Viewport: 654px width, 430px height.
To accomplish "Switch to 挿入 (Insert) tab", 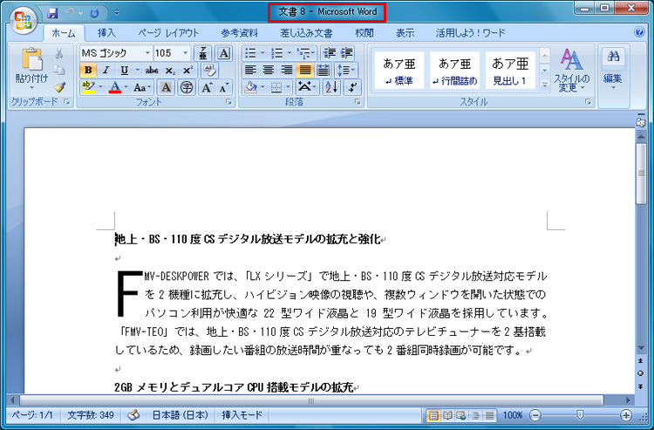I will pyautogui.click(x=106, y=33).
